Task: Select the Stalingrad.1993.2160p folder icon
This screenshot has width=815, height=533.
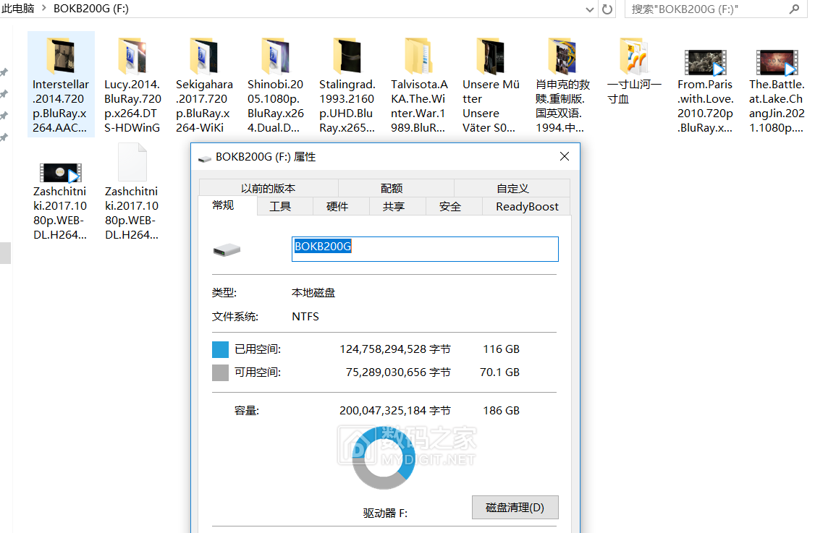Action: tap(347, 56)
